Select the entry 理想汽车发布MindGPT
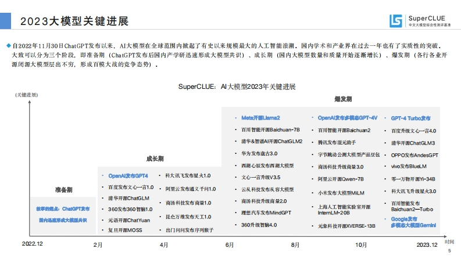The image size is (461, 259). click(x=266, y=213)
